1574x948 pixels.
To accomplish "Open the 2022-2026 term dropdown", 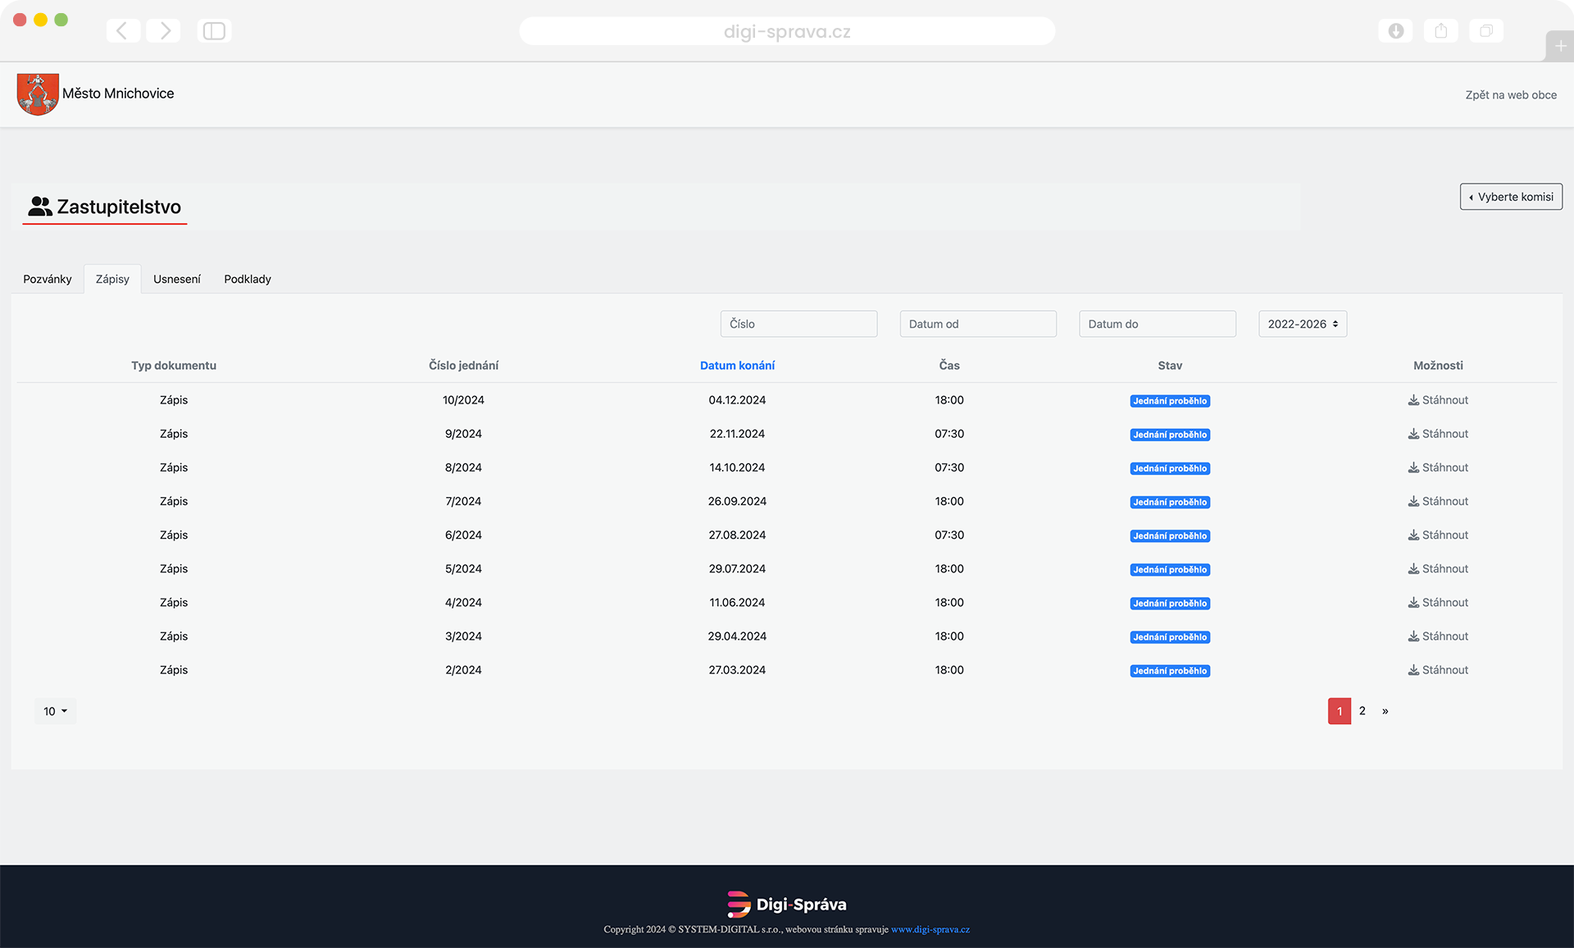I will point(1302,324).
